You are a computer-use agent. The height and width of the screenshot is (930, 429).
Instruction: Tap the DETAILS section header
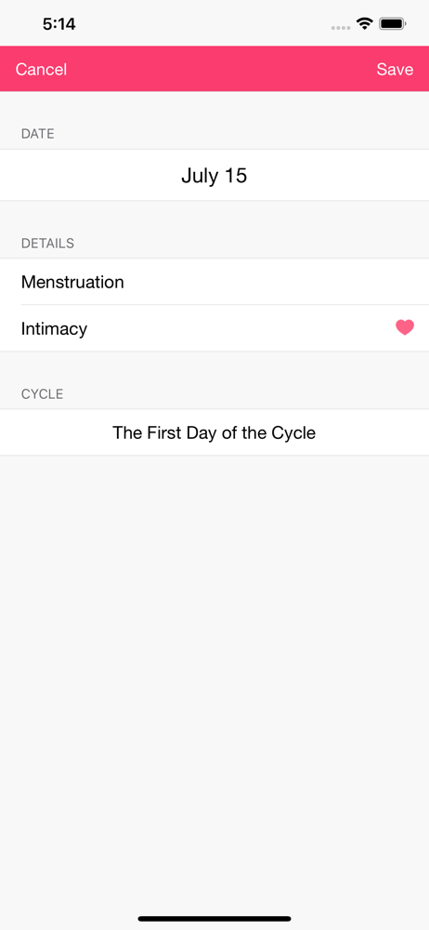(x=48, y=243)
